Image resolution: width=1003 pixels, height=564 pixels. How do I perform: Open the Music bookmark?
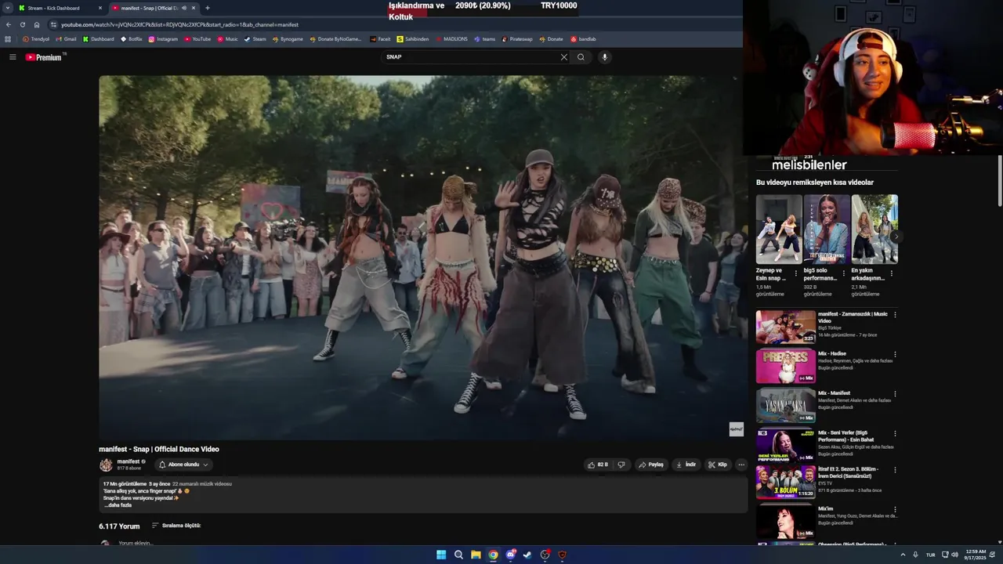point(227,39)
